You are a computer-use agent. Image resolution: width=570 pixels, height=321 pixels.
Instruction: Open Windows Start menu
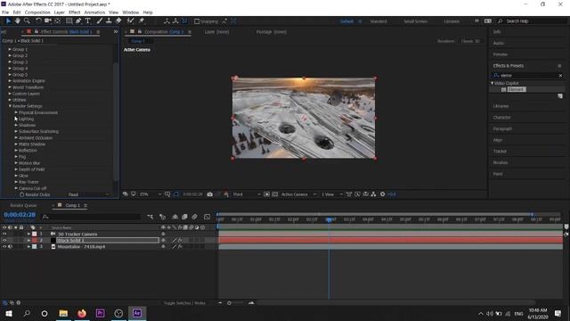[x=8, y=313]
